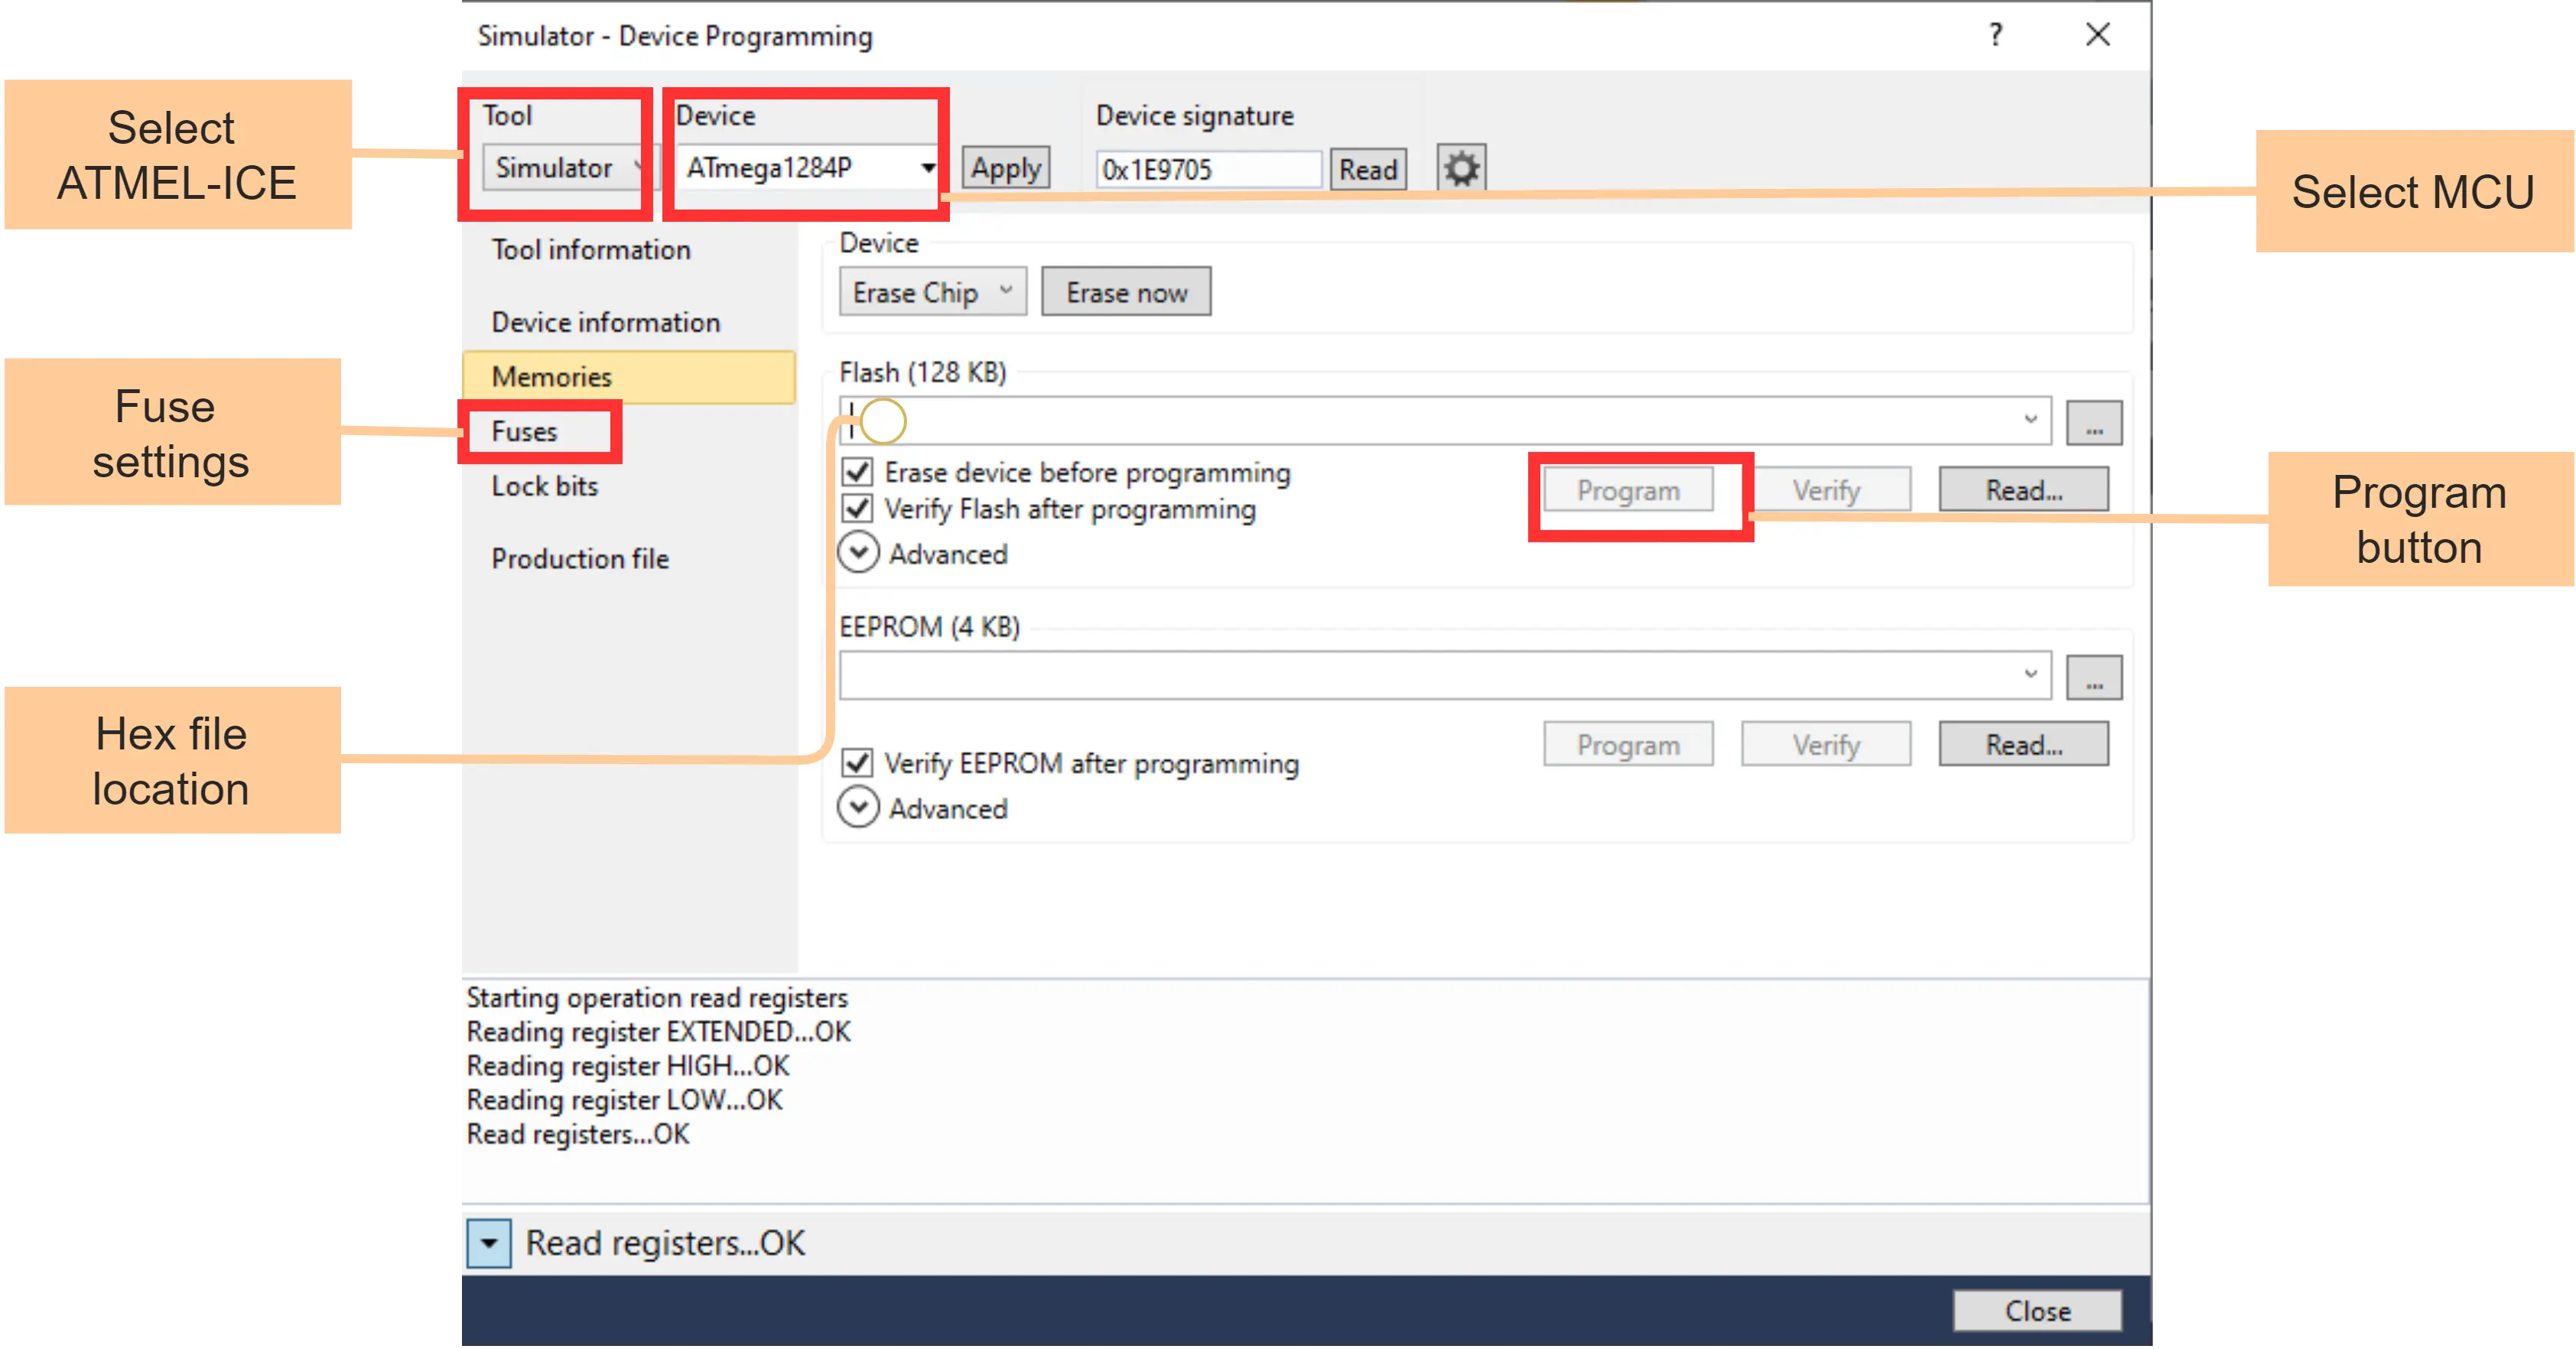Click the Program Flash button
This screenshot has height=1349, width=2576.
1627,490
